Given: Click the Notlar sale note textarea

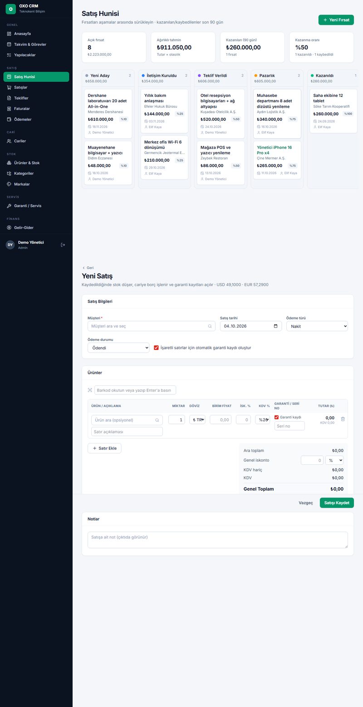Looking at the screenshot, I should [218, 540].
